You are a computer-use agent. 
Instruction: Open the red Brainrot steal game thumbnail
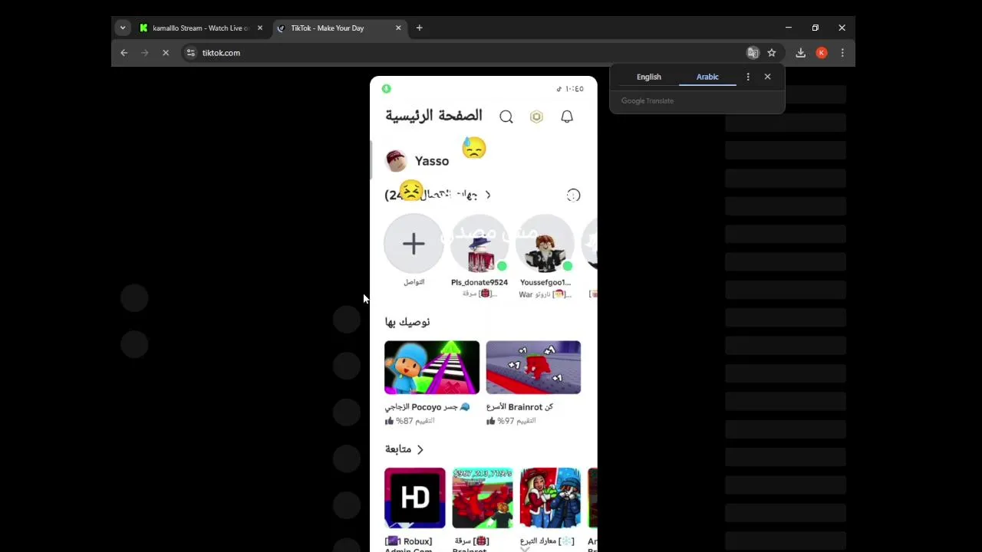(x=482, y=498)
